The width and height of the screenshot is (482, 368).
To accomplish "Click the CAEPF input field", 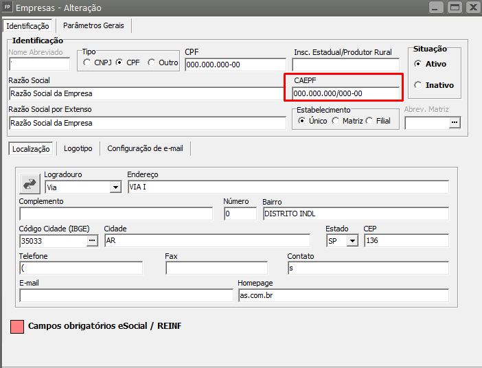I will pos(345,93).
